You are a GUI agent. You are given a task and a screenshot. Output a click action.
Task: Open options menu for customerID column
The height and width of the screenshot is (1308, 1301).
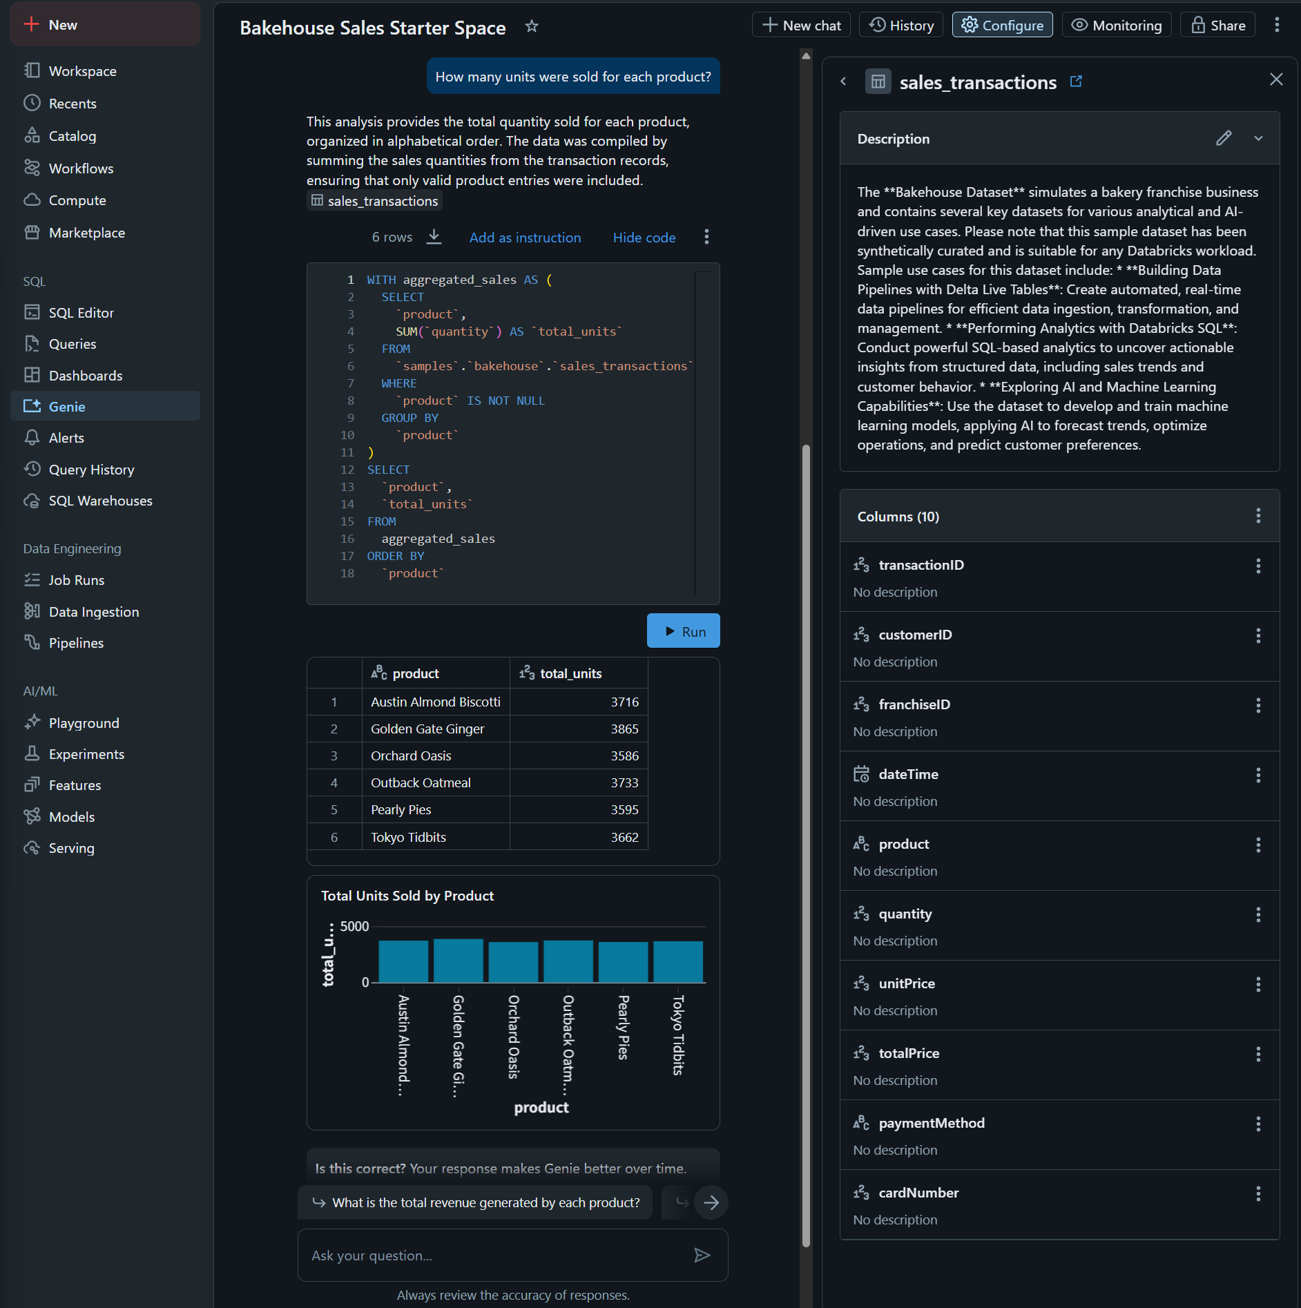pyautogui.click(x=1258, y=635)
